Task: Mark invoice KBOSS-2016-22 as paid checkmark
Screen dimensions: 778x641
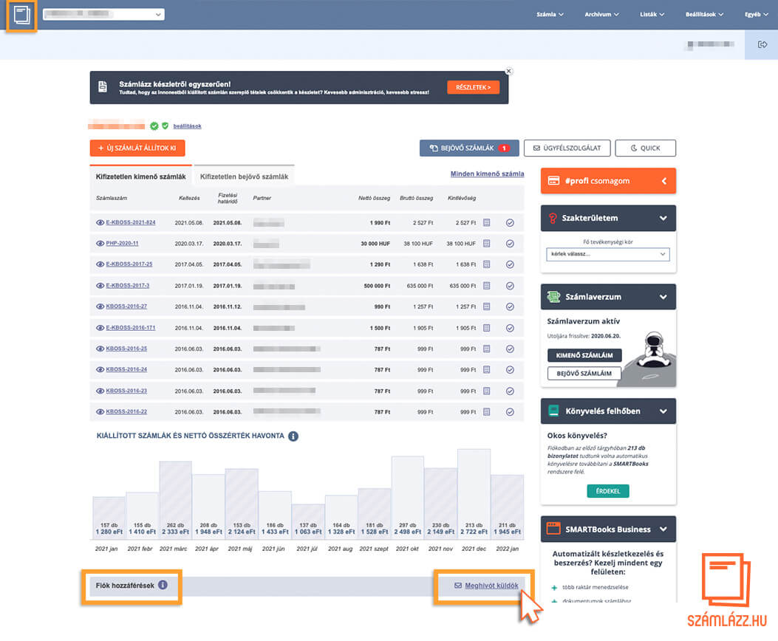Action: tap(510, 411)
